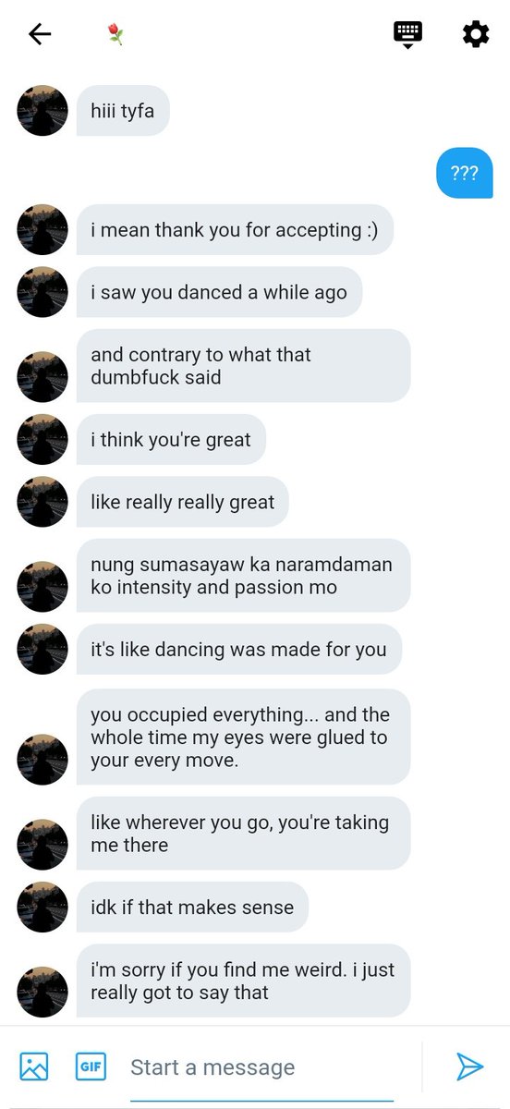This screenshot has height=1109, width=510.
Task: Tap avatar next to 'idk if that makes sense'
Action: click(42, 907)
